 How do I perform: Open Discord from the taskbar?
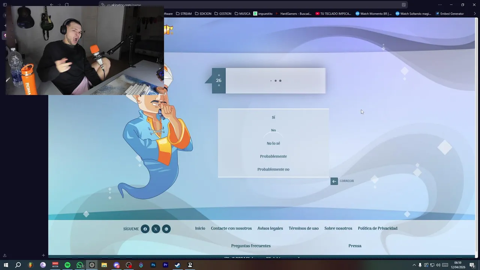(117, 265)
